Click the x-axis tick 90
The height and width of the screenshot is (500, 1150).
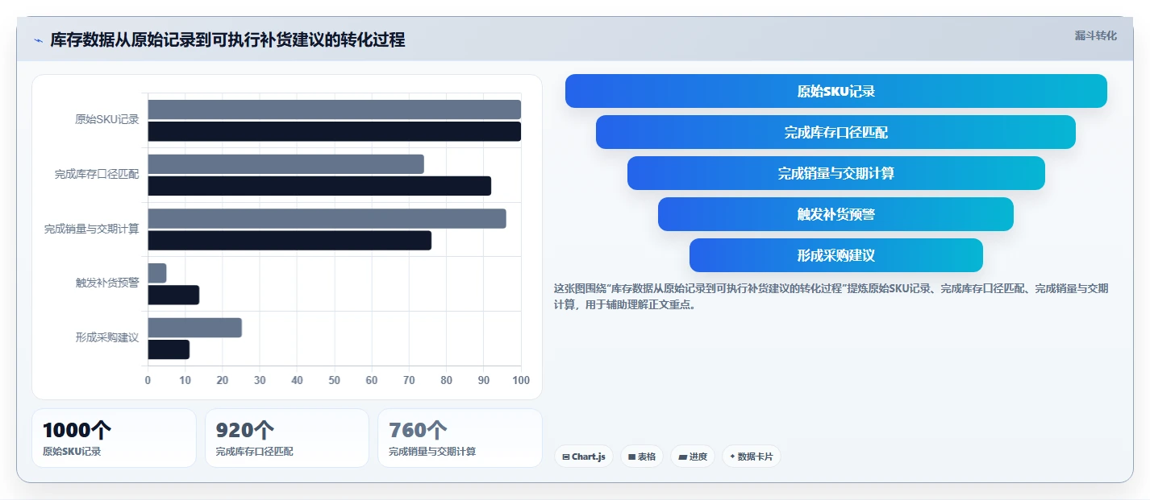pos(484,380)
